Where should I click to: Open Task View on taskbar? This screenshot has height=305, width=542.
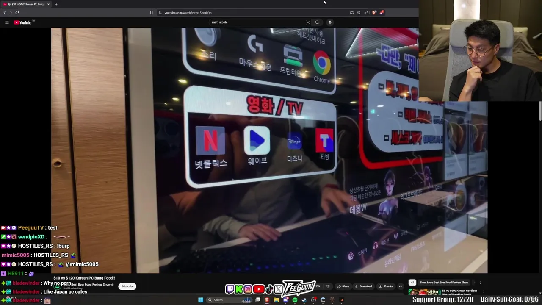tap(258, 300)
